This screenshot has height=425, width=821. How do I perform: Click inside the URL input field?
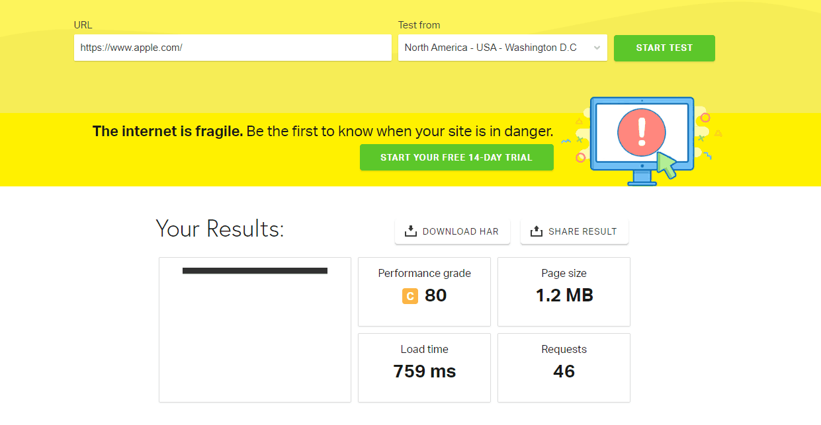point(232,48)
